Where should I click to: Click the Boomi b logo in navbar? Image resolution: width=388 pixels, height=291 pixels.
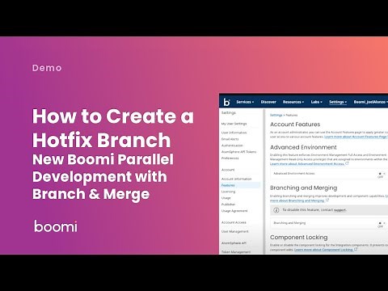pyautogui.click(x=226, y=102)
